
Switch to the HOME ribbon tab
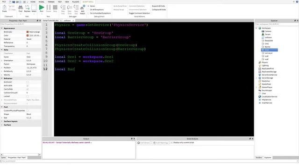point(33,2)
